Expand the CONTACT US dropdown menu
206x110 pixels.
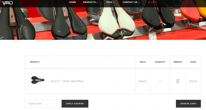(x=131, y=2)
